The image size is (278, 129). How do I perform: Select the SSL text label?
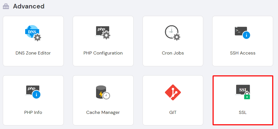click(243, 112)
